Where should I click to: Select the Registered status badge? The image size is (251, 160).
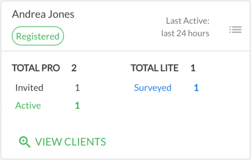38,36
